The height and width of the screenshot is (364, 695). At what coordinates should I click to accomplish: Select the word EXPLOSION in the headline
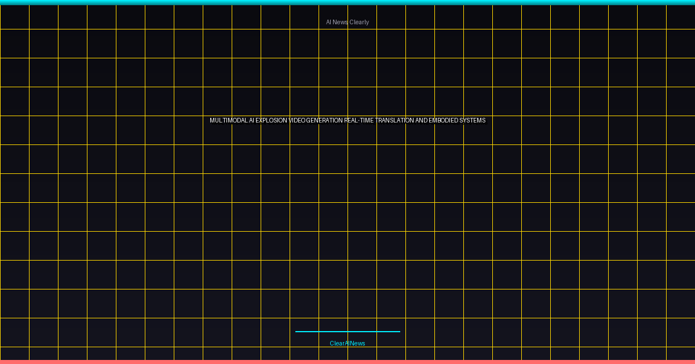pos(272,121)
